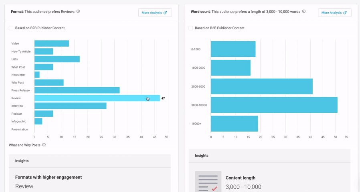Click the Why Post bar
This screenshot has height=192, width=360.
pyautogui.click(x=49, y=82)
